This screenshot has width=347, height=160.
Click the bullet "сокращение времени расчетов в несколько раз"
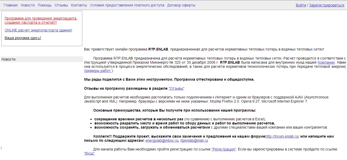(139, 119)
